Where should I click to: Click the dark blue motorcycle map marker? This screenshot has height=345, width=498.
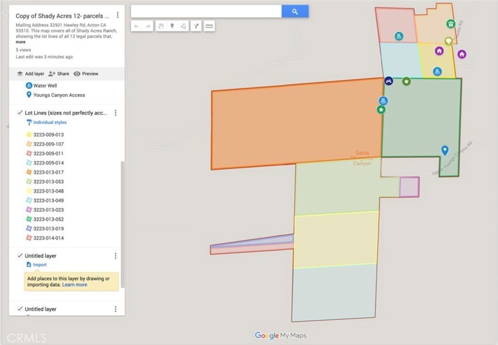pyautogui.click(x=389, y=81)
